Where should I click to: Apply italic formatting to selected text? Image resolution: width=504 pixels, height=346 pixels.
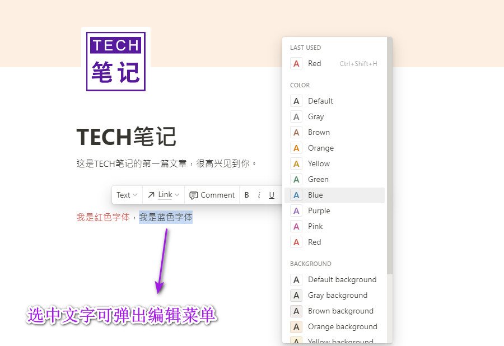[259, 195]
